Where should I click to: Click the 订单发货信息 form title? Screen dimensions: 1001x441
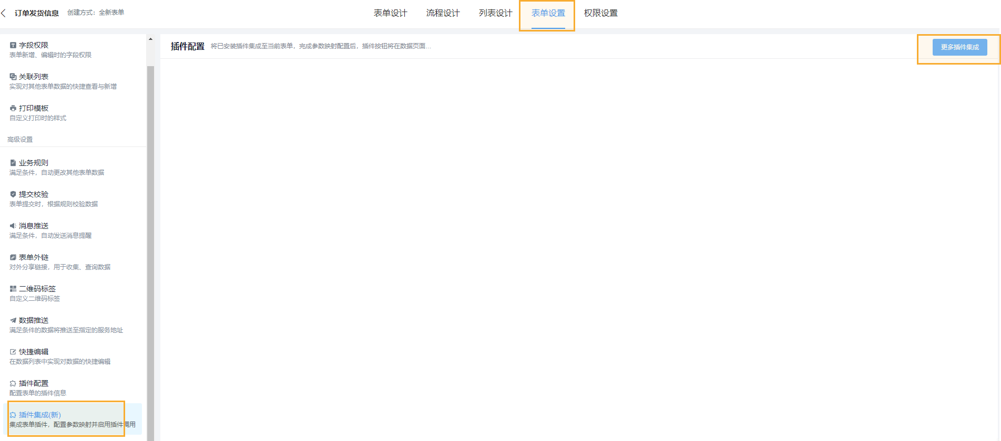click(x=37, y=13)
